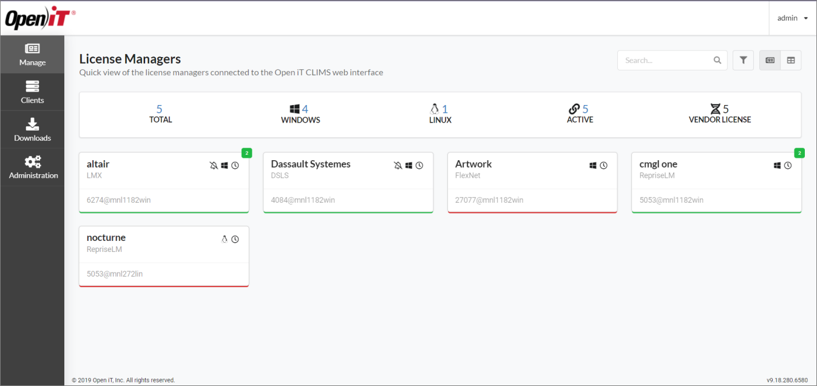Click the Windows logo icon in statistics

(x=295, y=109)
